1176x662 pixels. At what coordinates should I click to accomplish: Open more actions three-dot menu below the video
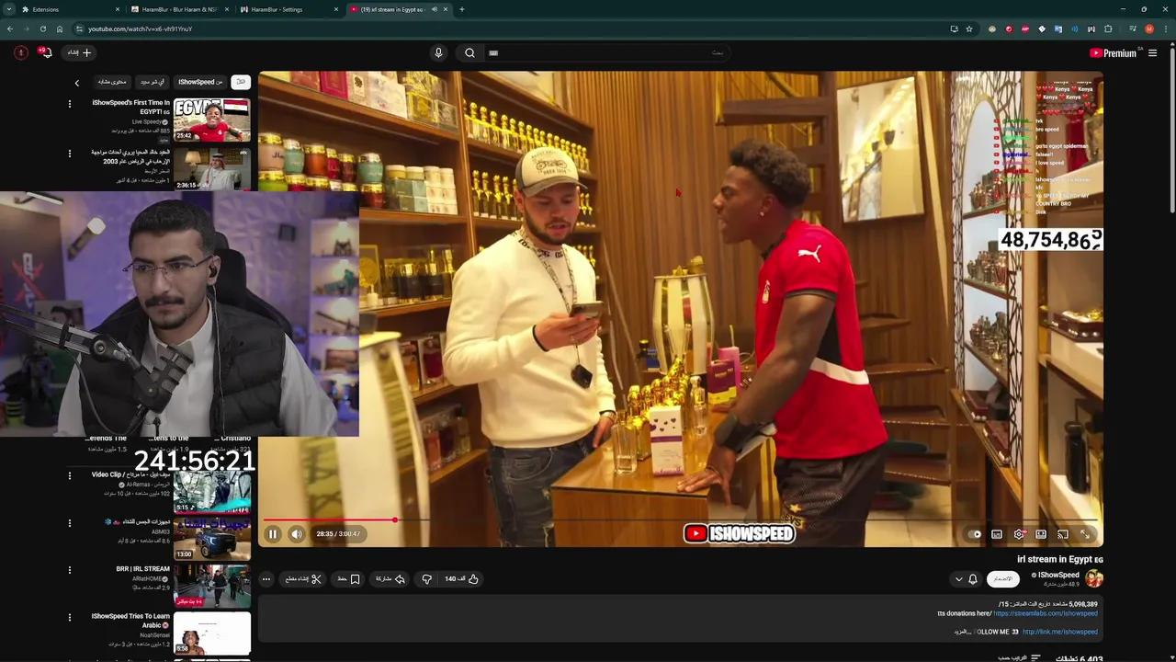[x=266, y=579]
